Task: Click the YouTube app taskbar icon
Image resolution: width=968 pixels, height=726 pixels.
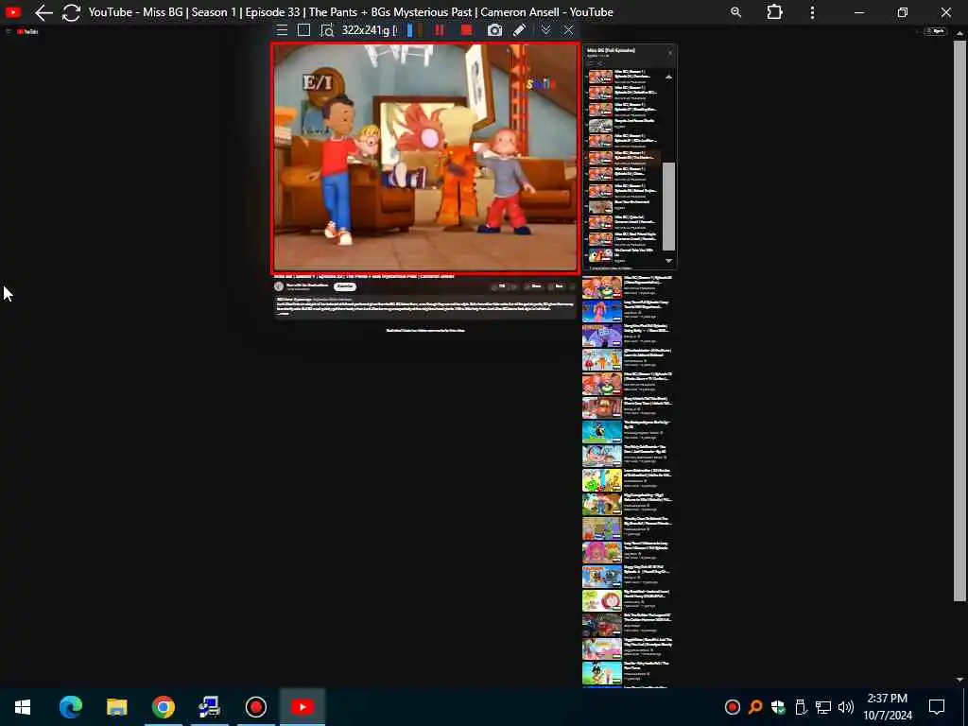Action: (x=302, y=707)
